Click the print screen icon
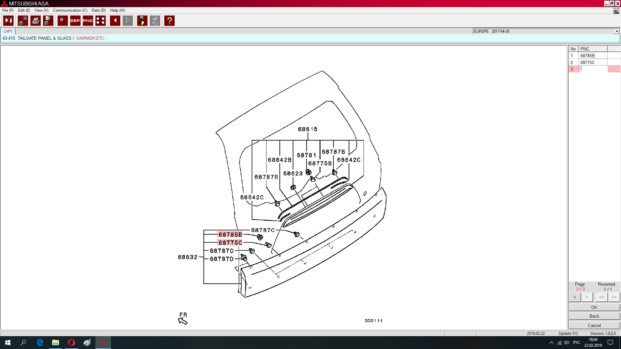 point(23,21)
